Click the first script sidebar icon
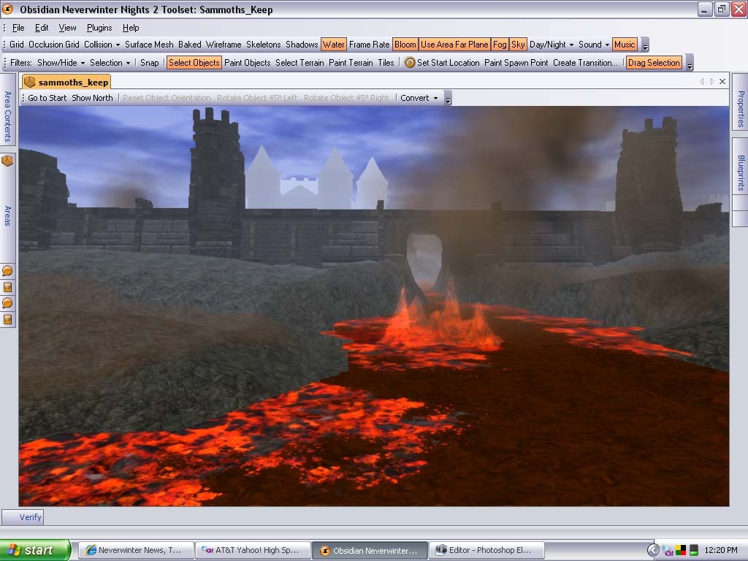Image resolution: width=748 pixels, height=561 pixels. pyautogui.click(x=7, y=287)
